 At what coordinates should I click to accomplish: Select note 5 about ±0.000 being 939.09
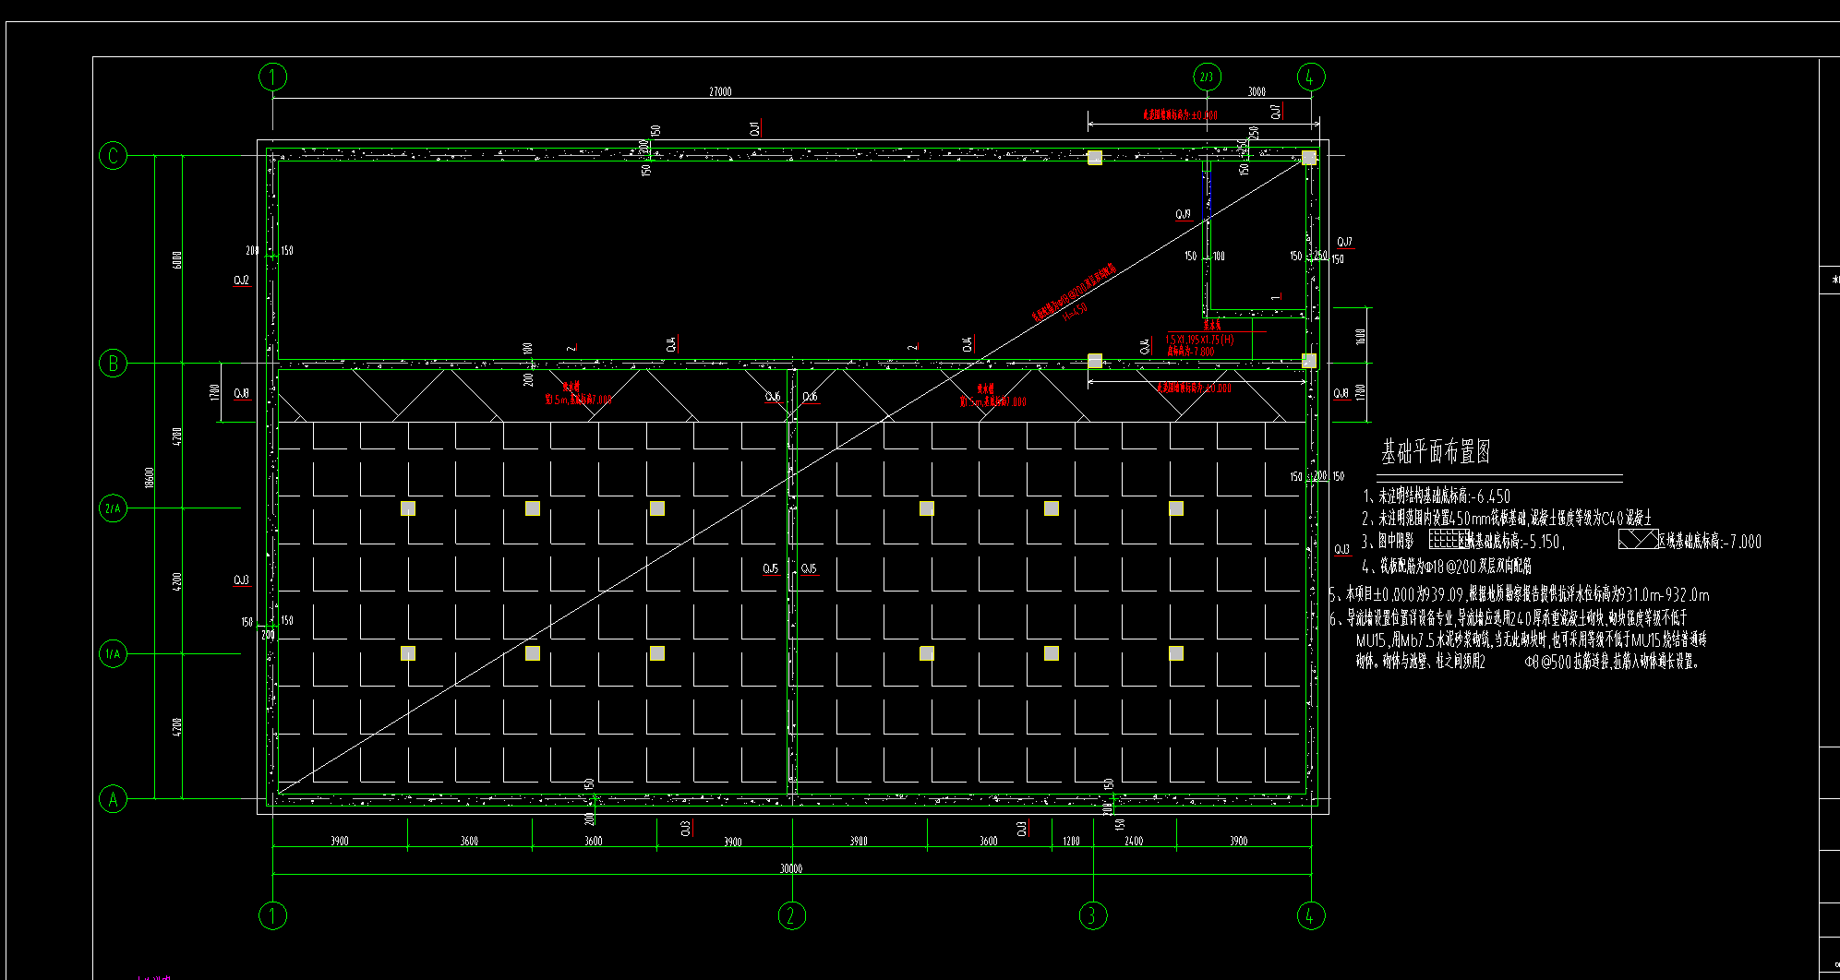pos(1519,594)
